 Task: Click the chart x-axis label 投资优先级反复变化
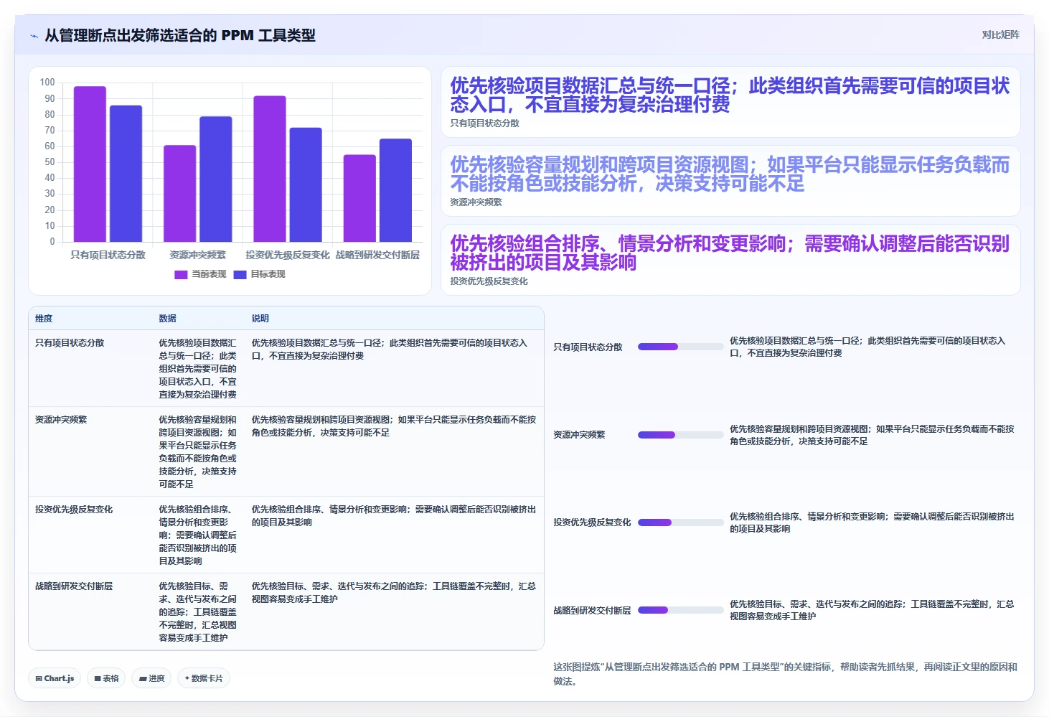click(288, 255)
